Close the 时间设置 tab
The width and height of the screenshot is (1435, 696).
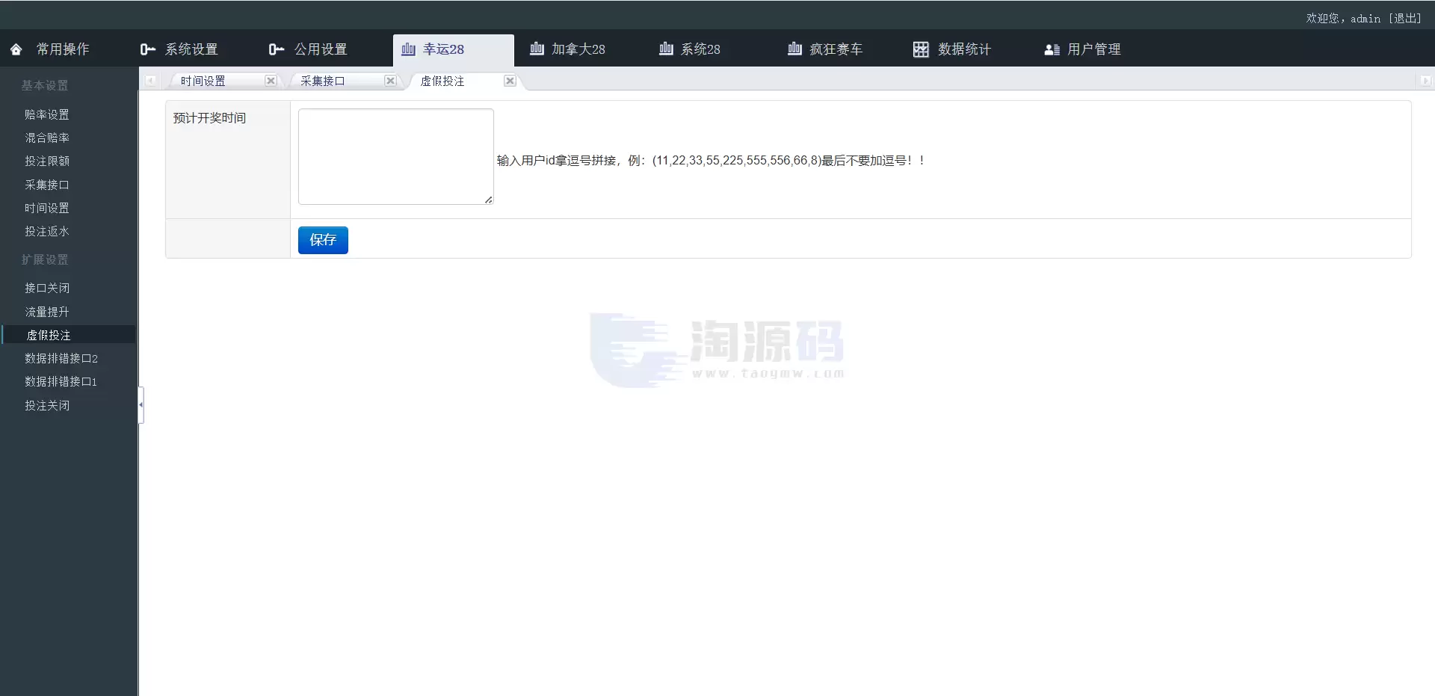271,81
